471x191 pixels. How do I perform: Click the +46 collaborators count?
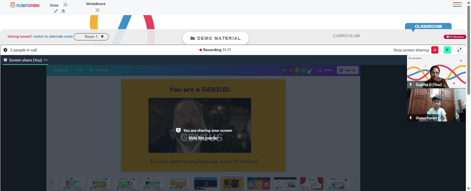[284, 70]
